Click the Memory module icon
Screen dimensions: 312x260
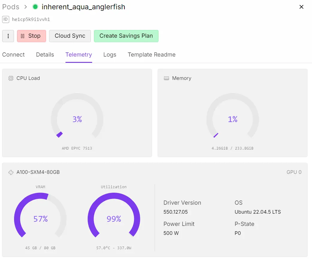pos(166,78)
